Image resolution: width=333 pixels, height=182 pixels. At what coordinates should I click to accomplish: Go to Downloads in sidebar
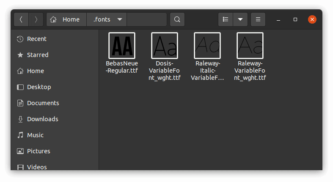tap(42, 119)
